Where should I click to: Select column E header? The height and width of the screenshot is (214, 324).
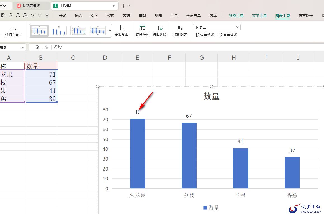coord(137,58)
